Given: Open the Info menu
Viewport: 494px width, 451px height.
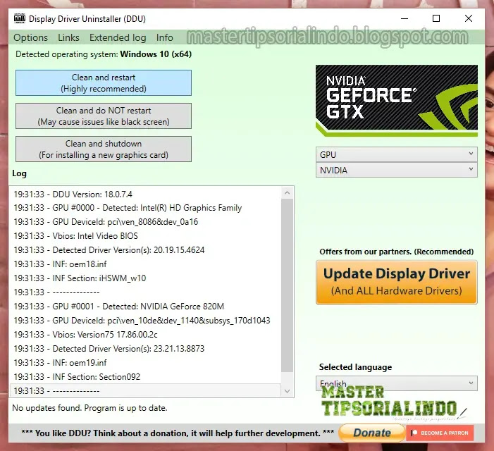Looking at the screenshot, I should click(x=164, y=38).
